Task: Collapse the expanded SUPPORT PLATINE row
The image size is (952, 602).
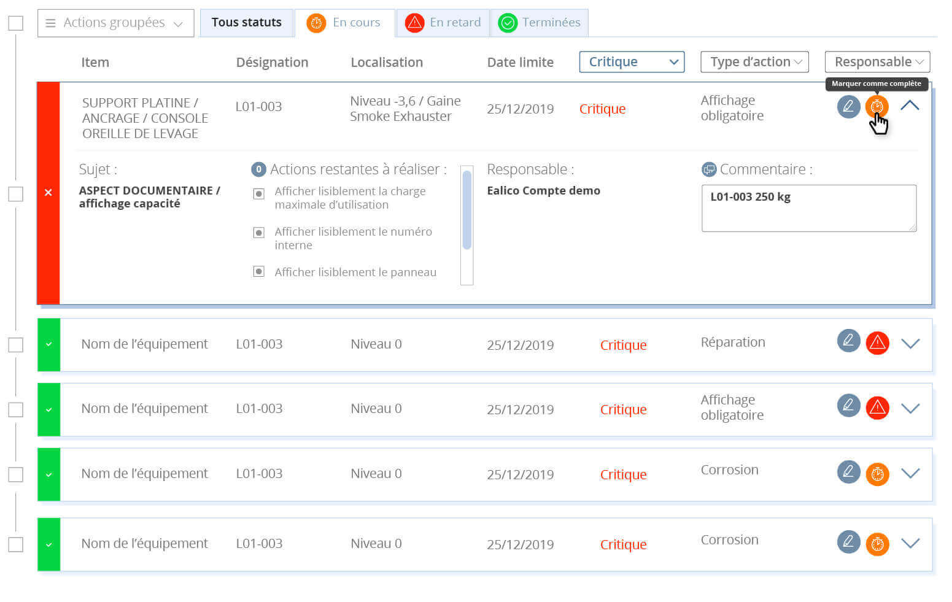Action: click(x=910, y=106)
